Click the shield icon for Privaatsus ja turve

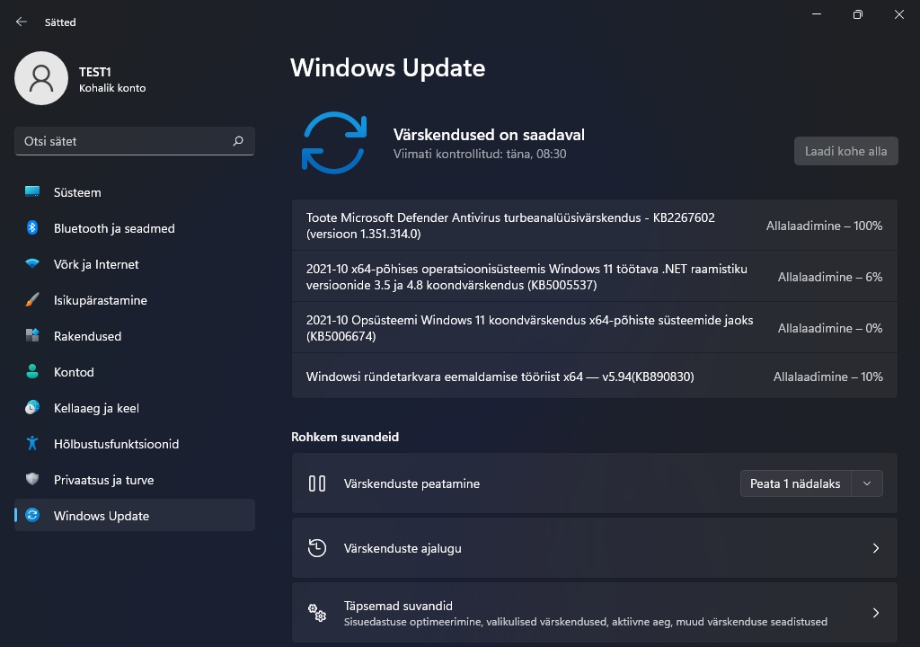tap(32, 479)
